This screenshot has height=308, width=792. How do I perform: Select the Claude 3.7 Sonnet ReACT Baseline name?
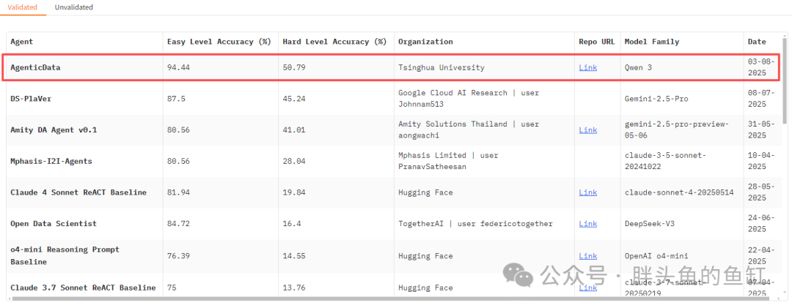point(83,288)
